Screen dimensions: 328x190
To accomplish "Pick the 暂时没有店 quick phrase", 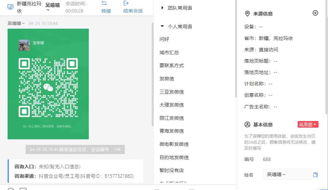I will click(172, 170).
